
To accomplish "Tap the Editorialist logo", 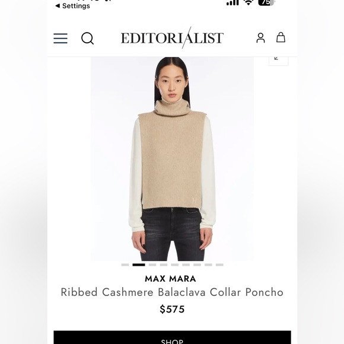I will (172, 38).
